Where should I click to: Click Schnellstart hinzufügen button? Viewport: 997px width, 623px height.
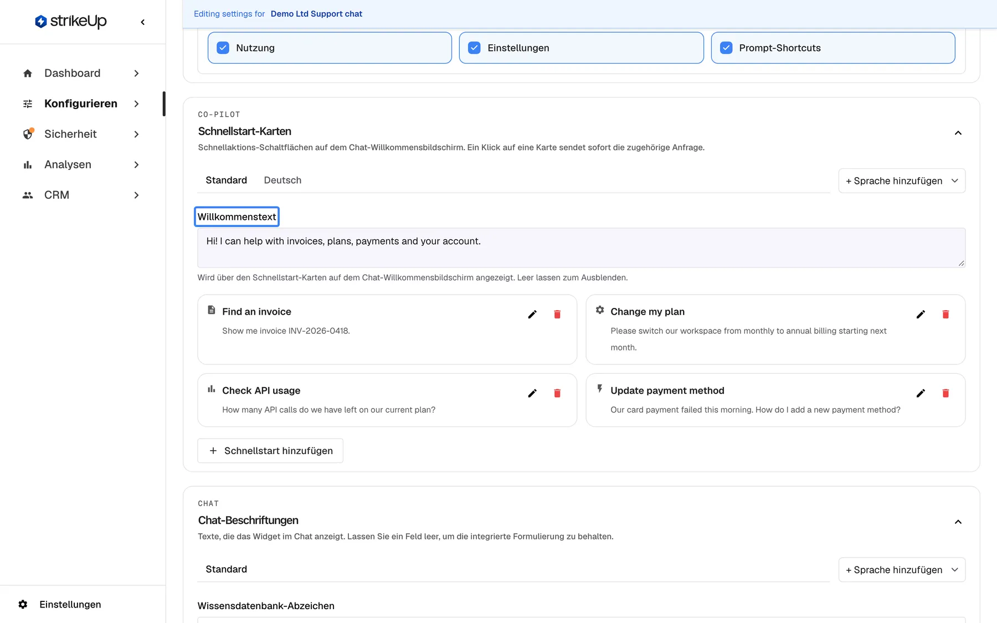click(x=270, y=451)
